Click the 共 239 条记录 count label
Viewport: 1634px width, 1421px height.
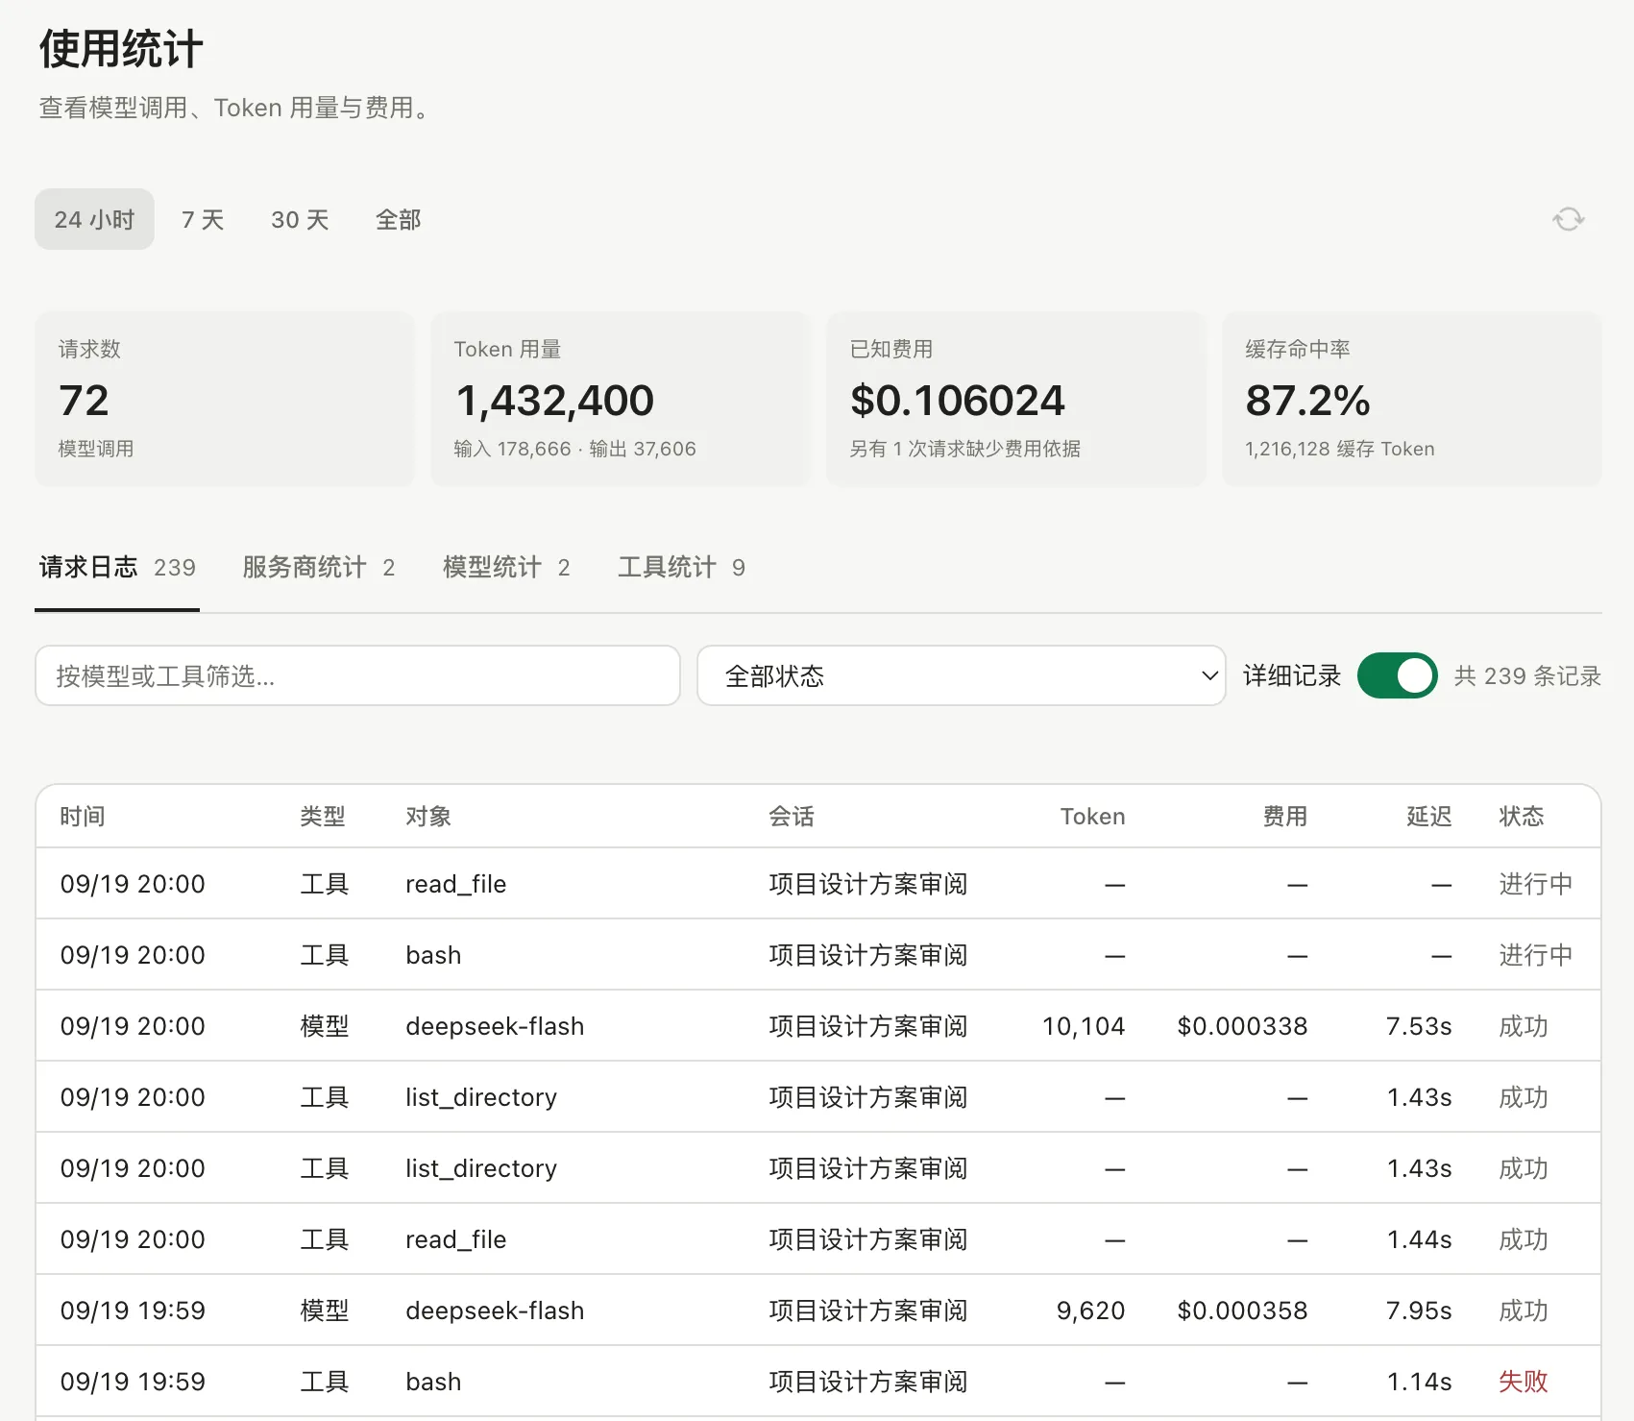(x=1527, y=675)
